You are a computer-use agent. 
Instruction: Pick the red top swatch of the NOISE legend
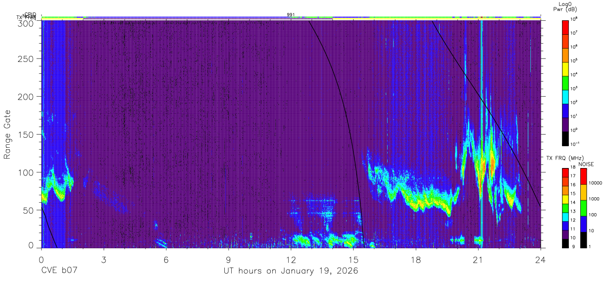(583, 176)
